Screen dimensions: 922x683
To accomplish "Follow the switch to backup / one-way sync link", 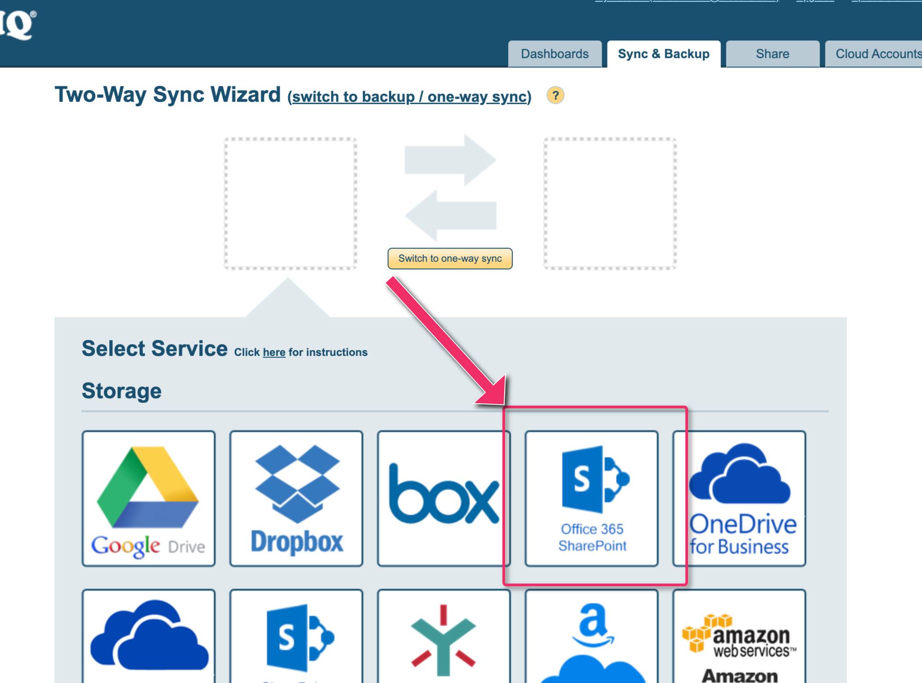I will 410,97.
